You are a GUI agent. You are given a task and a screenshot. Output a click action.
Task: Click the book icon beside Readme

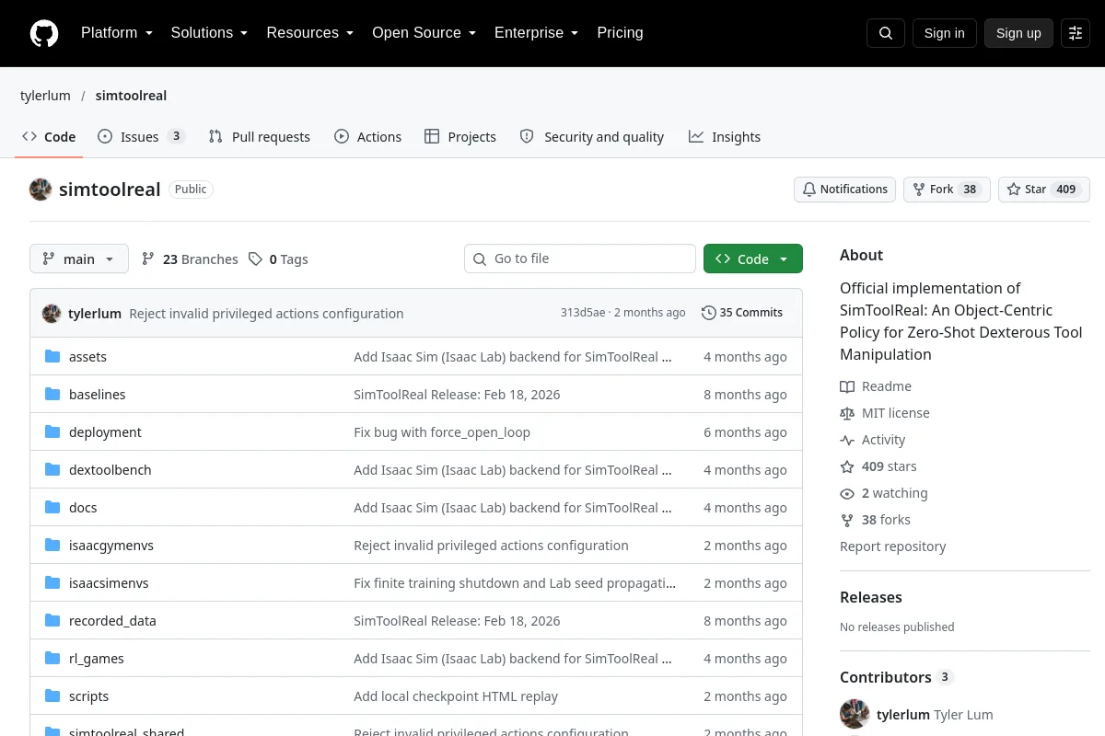click(x=847, y=386)
